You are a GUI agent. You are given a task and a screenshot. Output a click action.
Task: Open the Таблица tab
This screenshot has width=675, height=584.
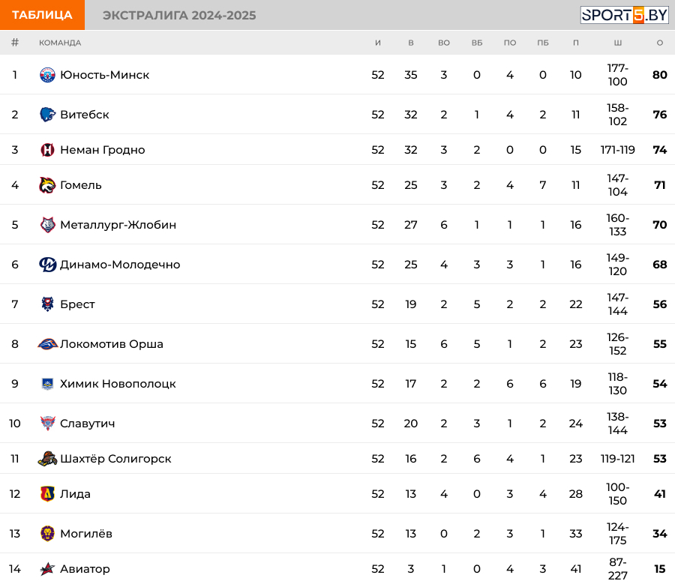coord(42,15)
